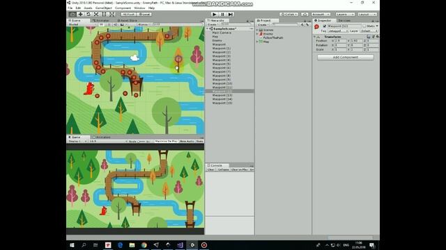Screen dimensions: 446x250
Task: Step forward one frame
Action: (231, 14)
